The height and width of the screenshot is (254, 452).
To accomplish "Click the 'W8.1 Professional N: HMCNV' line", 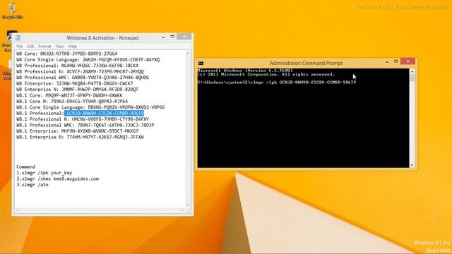I will pyautogui.click(x=83, y=119).
